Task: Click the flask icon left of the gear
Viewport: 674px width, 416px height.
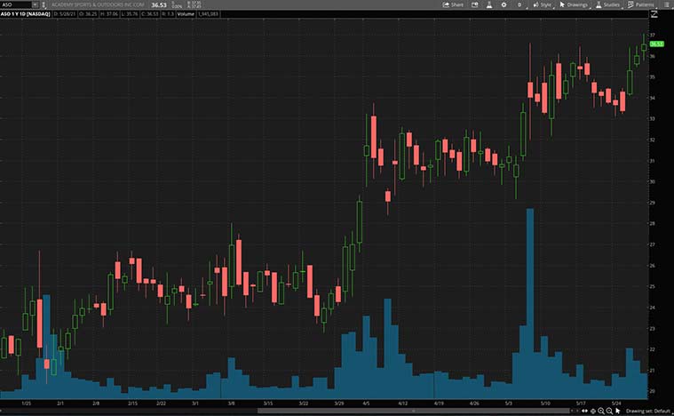Action: tap(489, 4)
